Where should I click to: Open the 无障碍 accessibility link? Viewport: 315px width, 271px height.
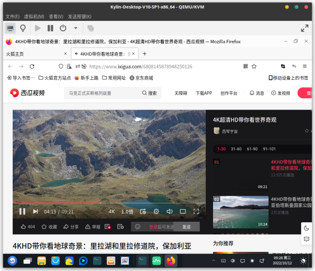[x=181, y=93]
